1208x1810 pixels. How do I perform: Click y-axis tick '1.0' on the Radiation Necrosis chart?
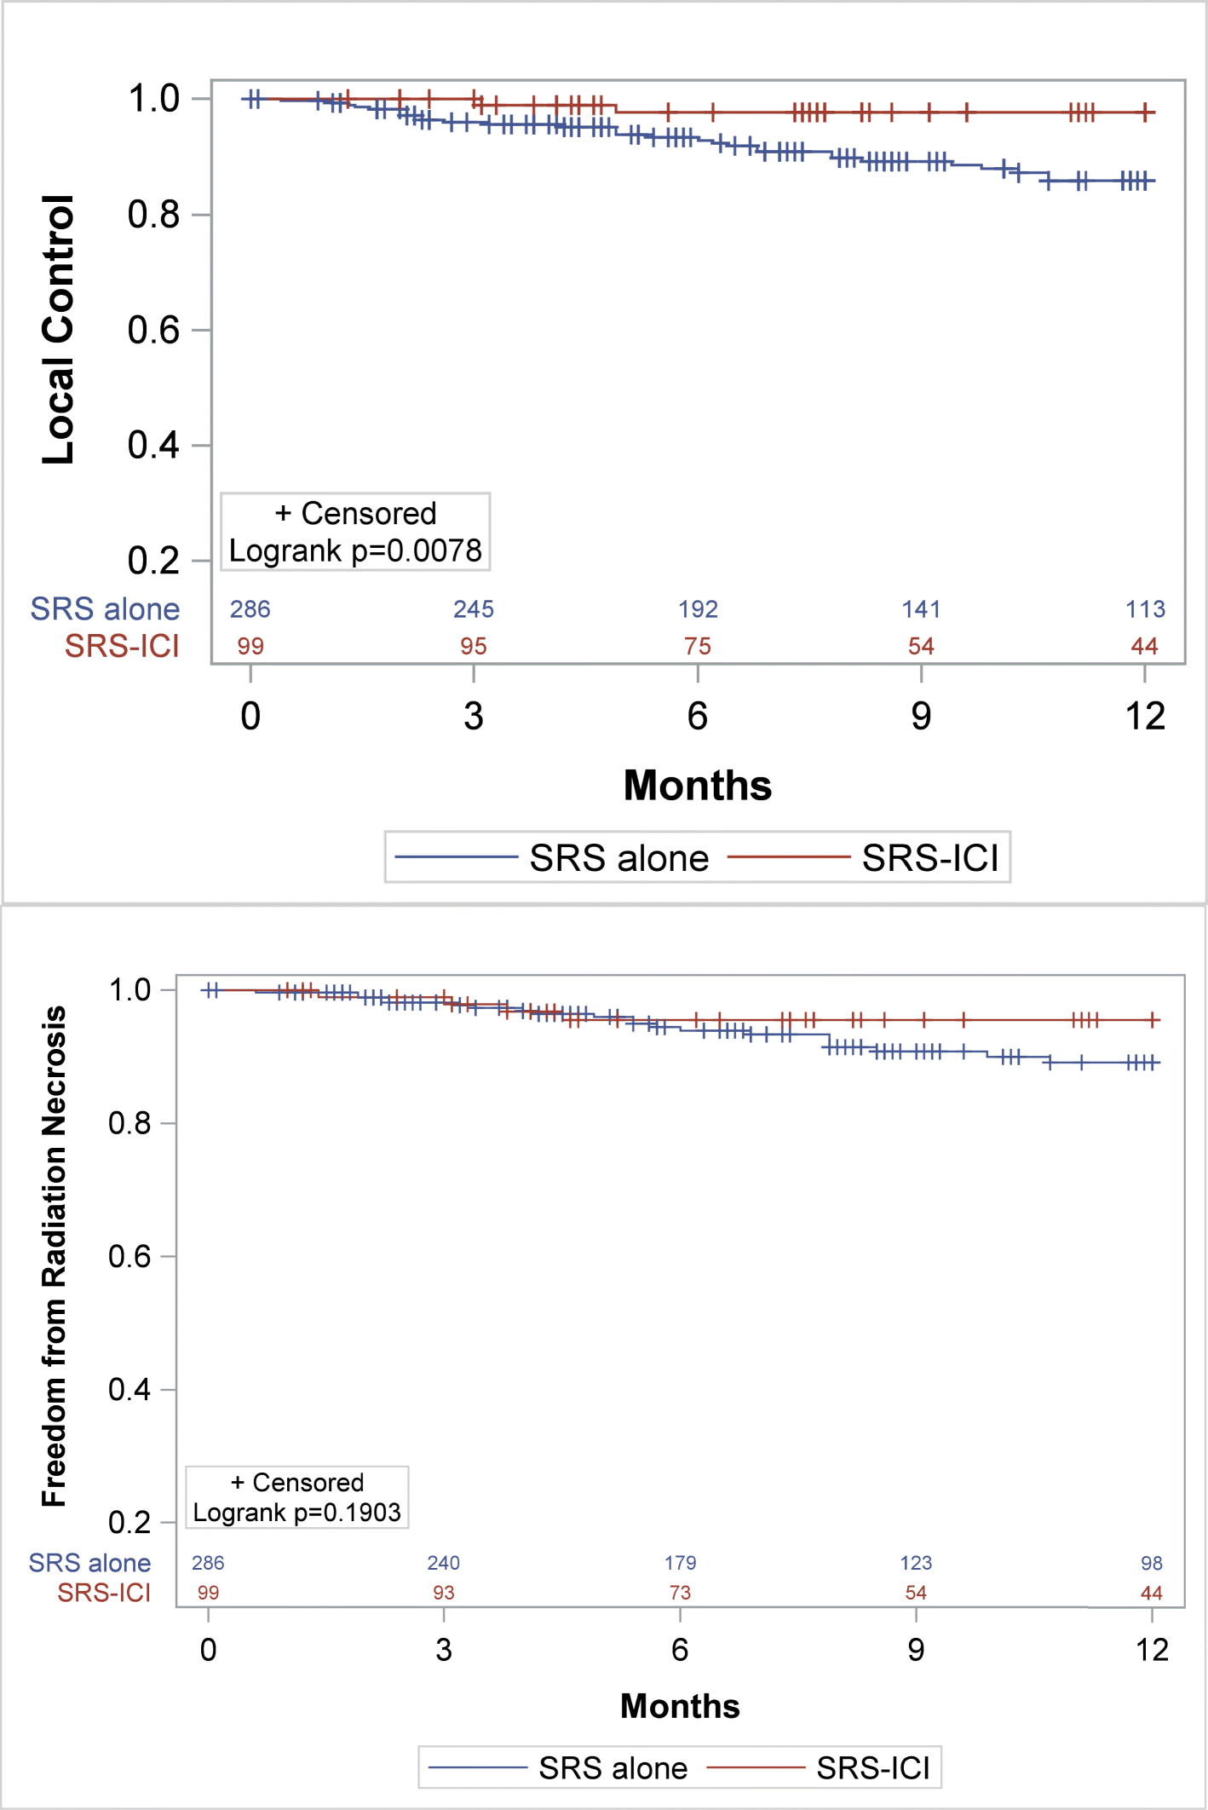129,990
